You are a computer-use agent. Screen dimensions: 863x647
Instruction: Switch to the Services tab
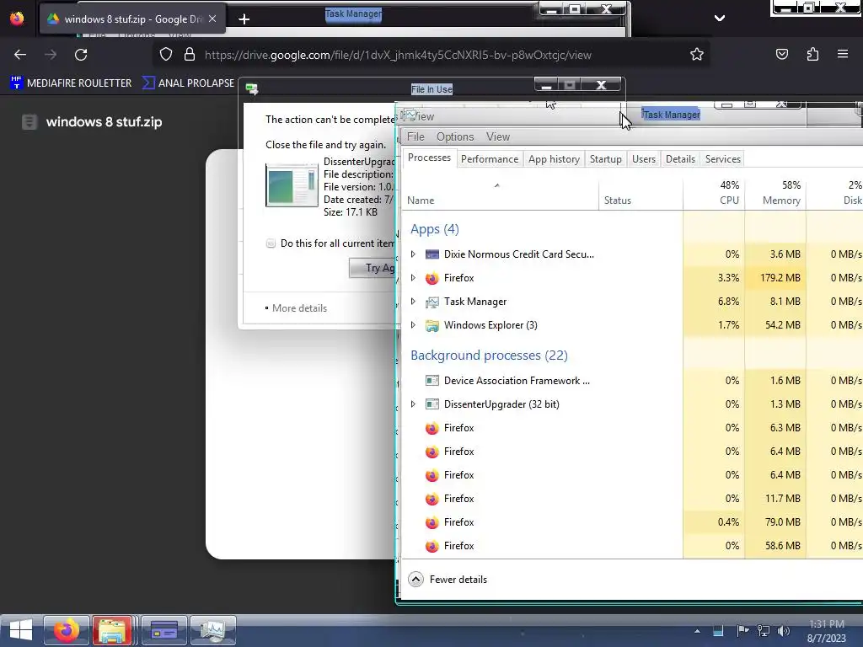(x=722, y=159)
